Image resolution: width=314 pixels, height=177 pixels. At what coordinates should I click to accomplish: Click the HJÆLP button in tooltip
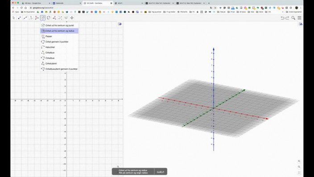[161, 172]
